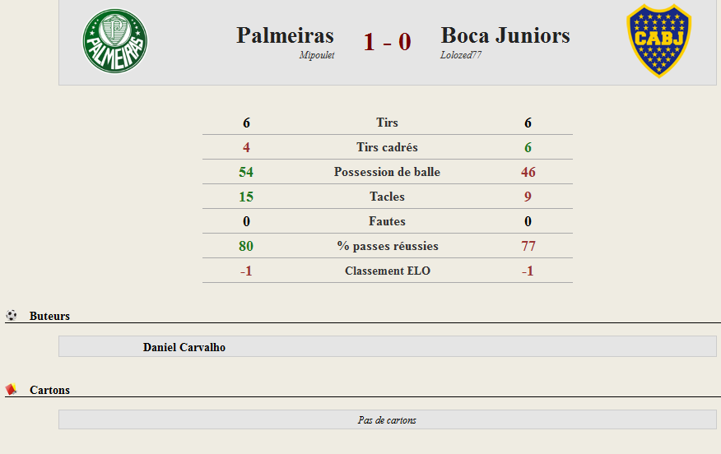Click the Fautes stat label
Viewport: 721px width, 454px height.
[x=387, y=221]
